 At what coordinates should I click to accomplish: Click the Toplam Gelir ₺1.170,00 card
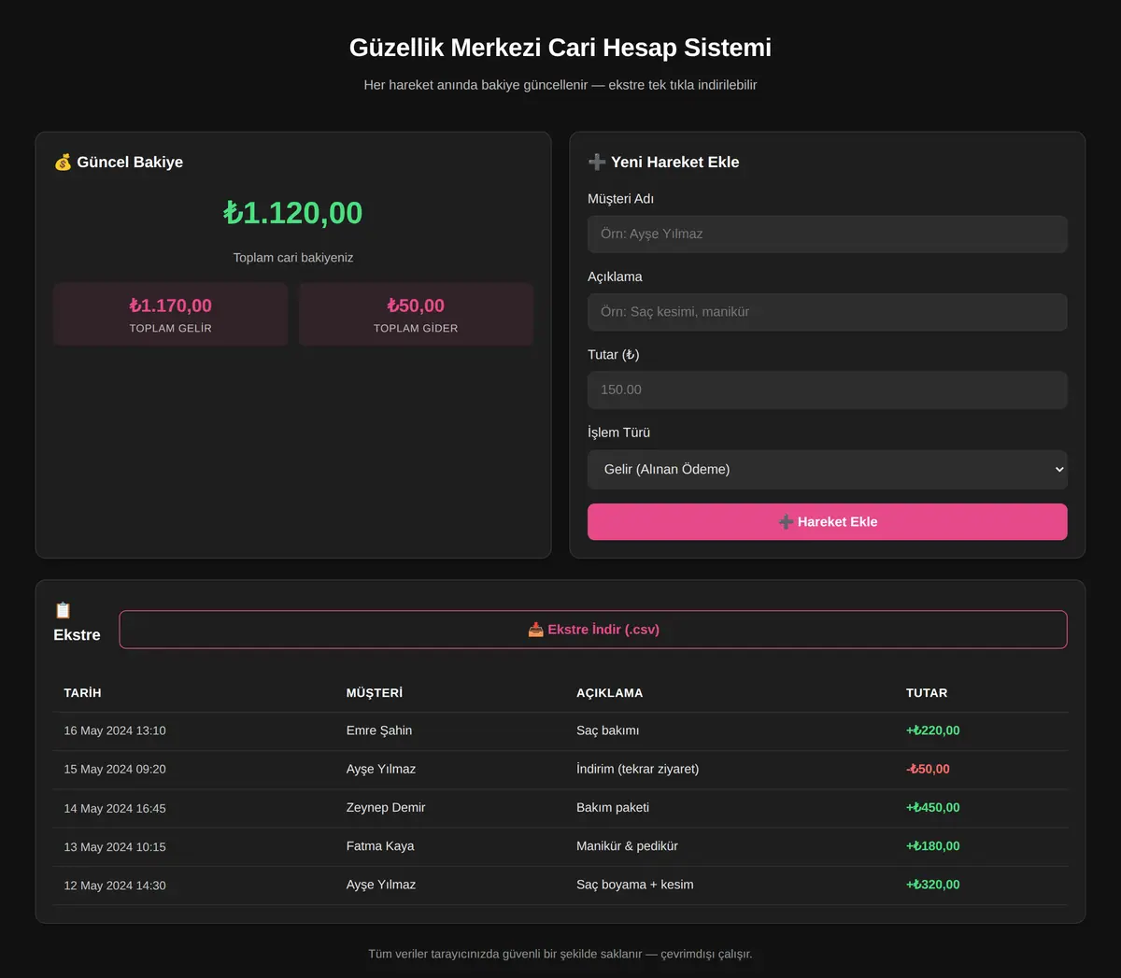[170, 315]
